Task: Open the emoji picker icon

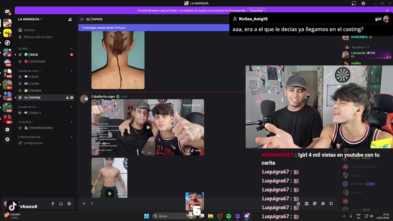Action: coord(323,204)
